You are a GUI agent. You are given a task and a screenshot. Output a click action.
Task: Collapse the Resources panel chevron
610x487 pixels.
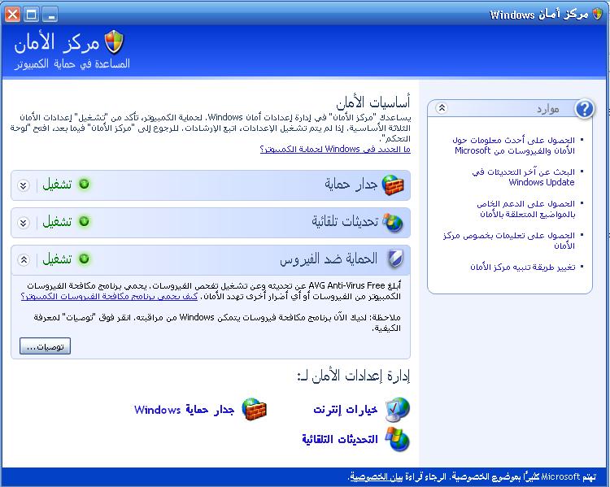[x=442, y=108]
